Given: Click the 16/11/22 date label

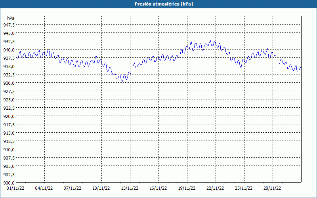Looking at the screenshot, I should point(158,188).
